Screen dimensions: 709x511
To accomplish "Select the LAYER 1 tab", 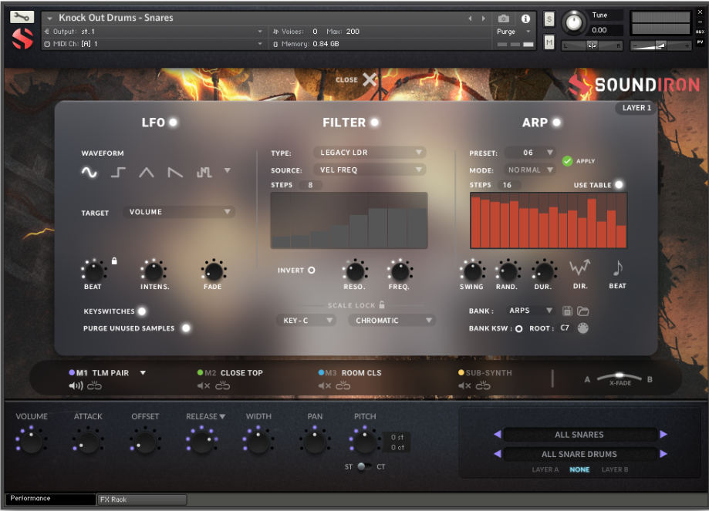I will pyautogui.click(x=636, y=108).
